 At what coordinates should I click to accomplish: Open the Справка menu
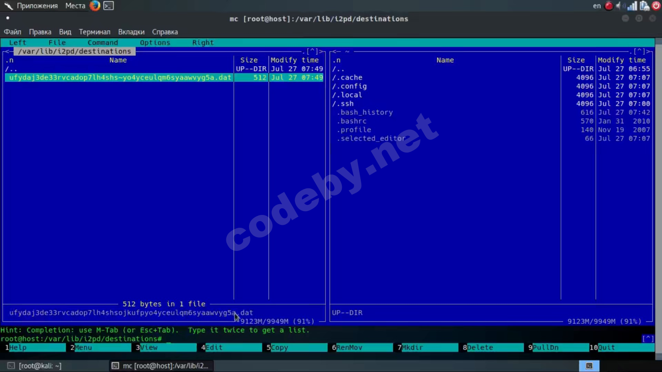(165, 32)
